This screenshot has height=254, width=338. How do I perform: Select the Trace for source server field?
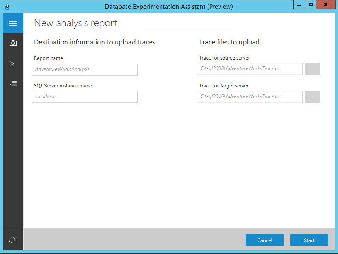pyautogui.click(x=249, y=69)
